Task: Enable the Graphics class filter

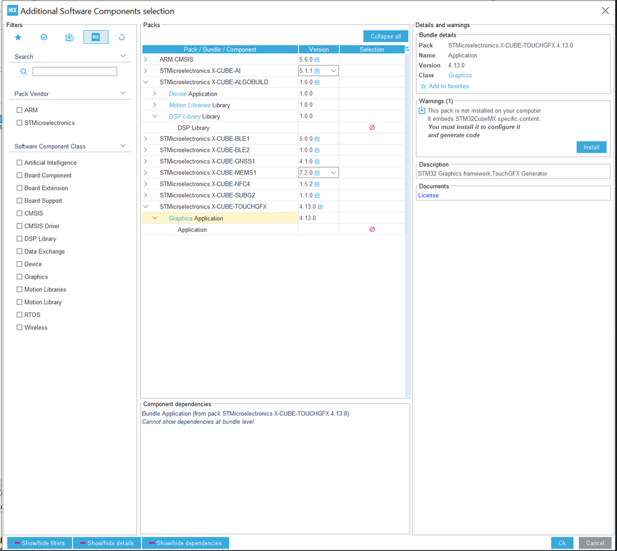Action: [x=19, y=276]
